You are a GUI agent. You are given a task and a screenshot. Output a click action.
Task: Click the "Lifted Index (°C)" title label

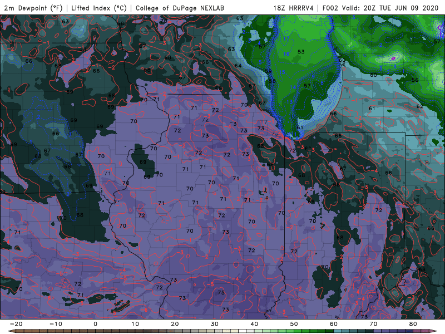[x=99, y=8]
